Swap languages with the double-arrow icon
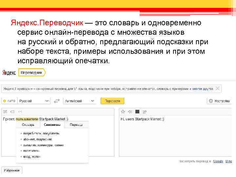 click(57, 101)
